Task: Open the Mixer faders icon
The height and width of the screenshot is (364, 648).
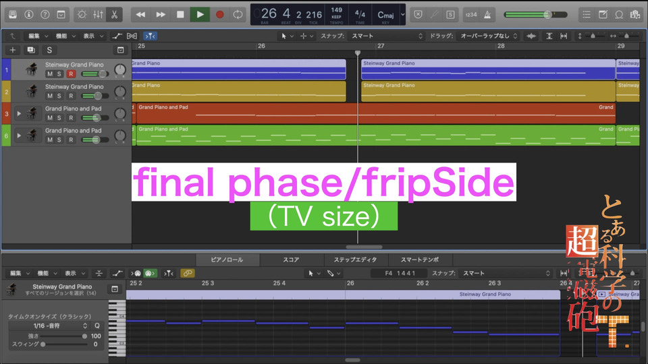Action: 98,14
